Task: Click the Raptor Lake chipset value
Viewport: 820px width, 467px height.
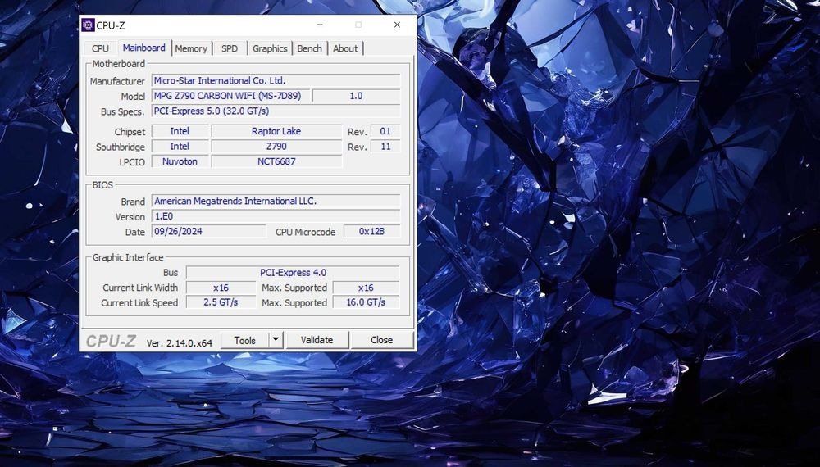Action: click(276, 131)
